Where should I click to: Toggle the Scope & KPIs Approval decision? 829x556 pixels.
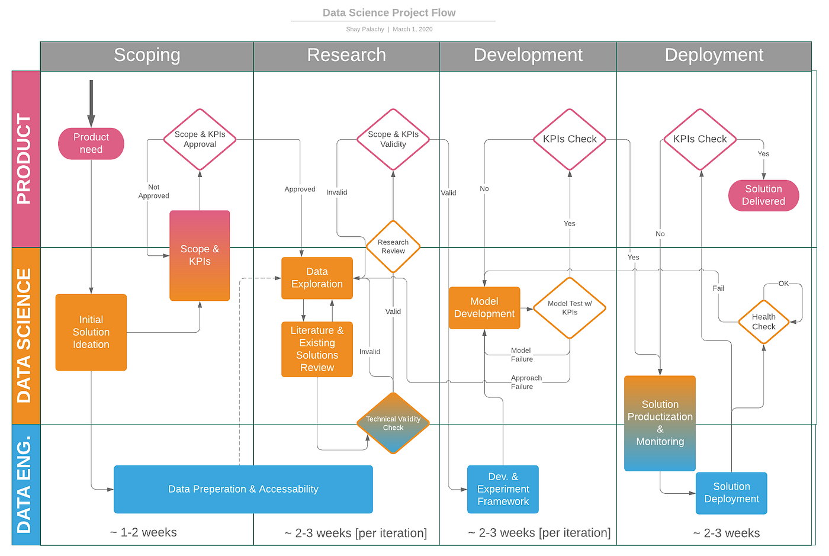click(x=200, y=139)
